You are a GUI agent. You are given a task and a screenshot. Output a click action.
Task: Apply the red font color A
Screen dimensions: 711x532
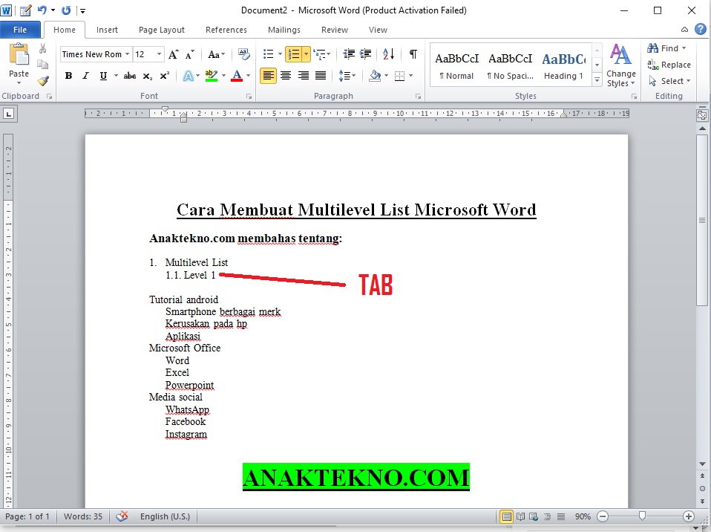point(237,76)
